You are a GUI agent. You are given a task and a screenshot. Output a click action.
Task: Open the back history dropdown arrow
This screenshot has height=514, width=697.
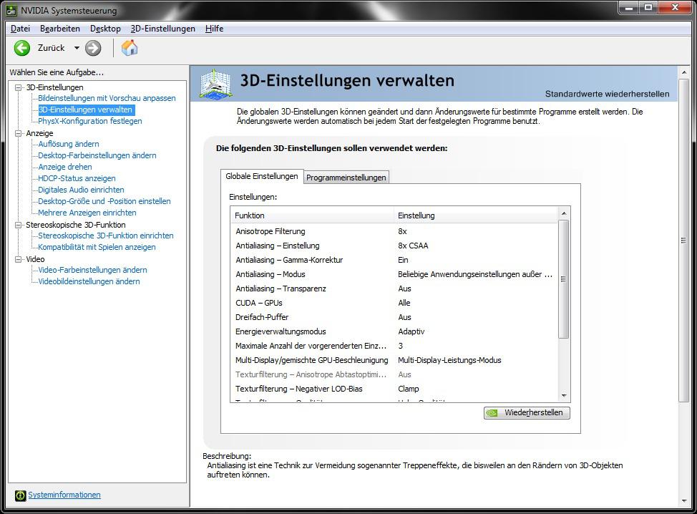click(x=77, y=48)
